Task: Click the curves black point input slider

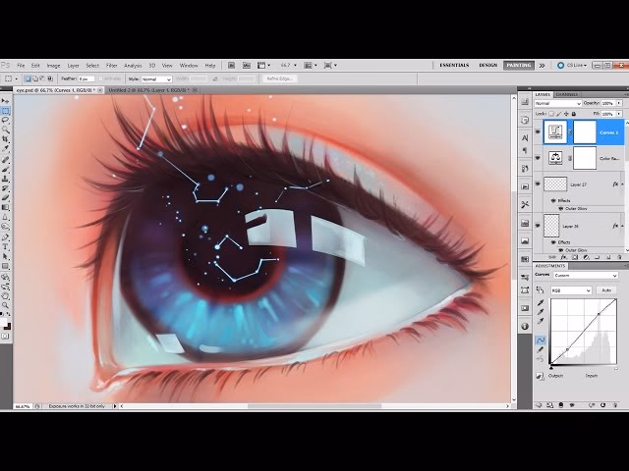Action: click(x=551, y=367)
